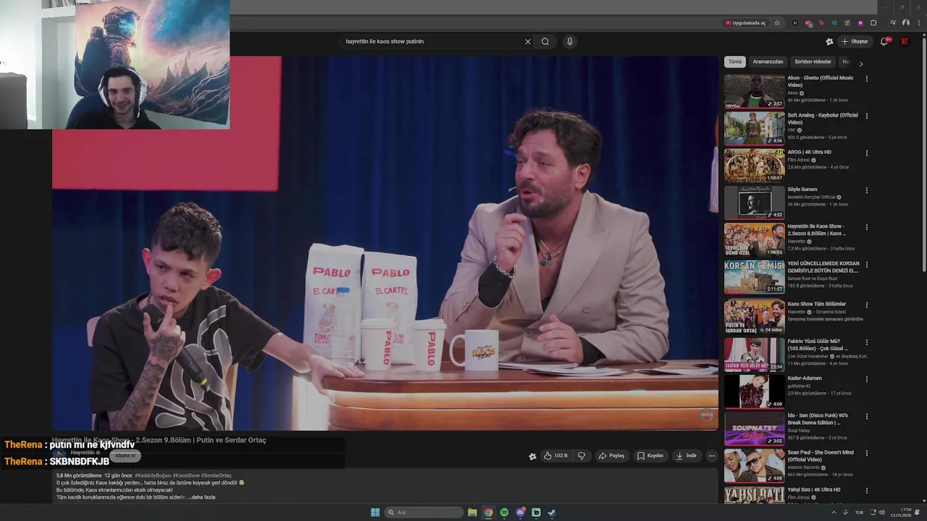This screenshot has width=927, height=521.
Task: Open Spotify from the taskbar
Action: (504, 512)
